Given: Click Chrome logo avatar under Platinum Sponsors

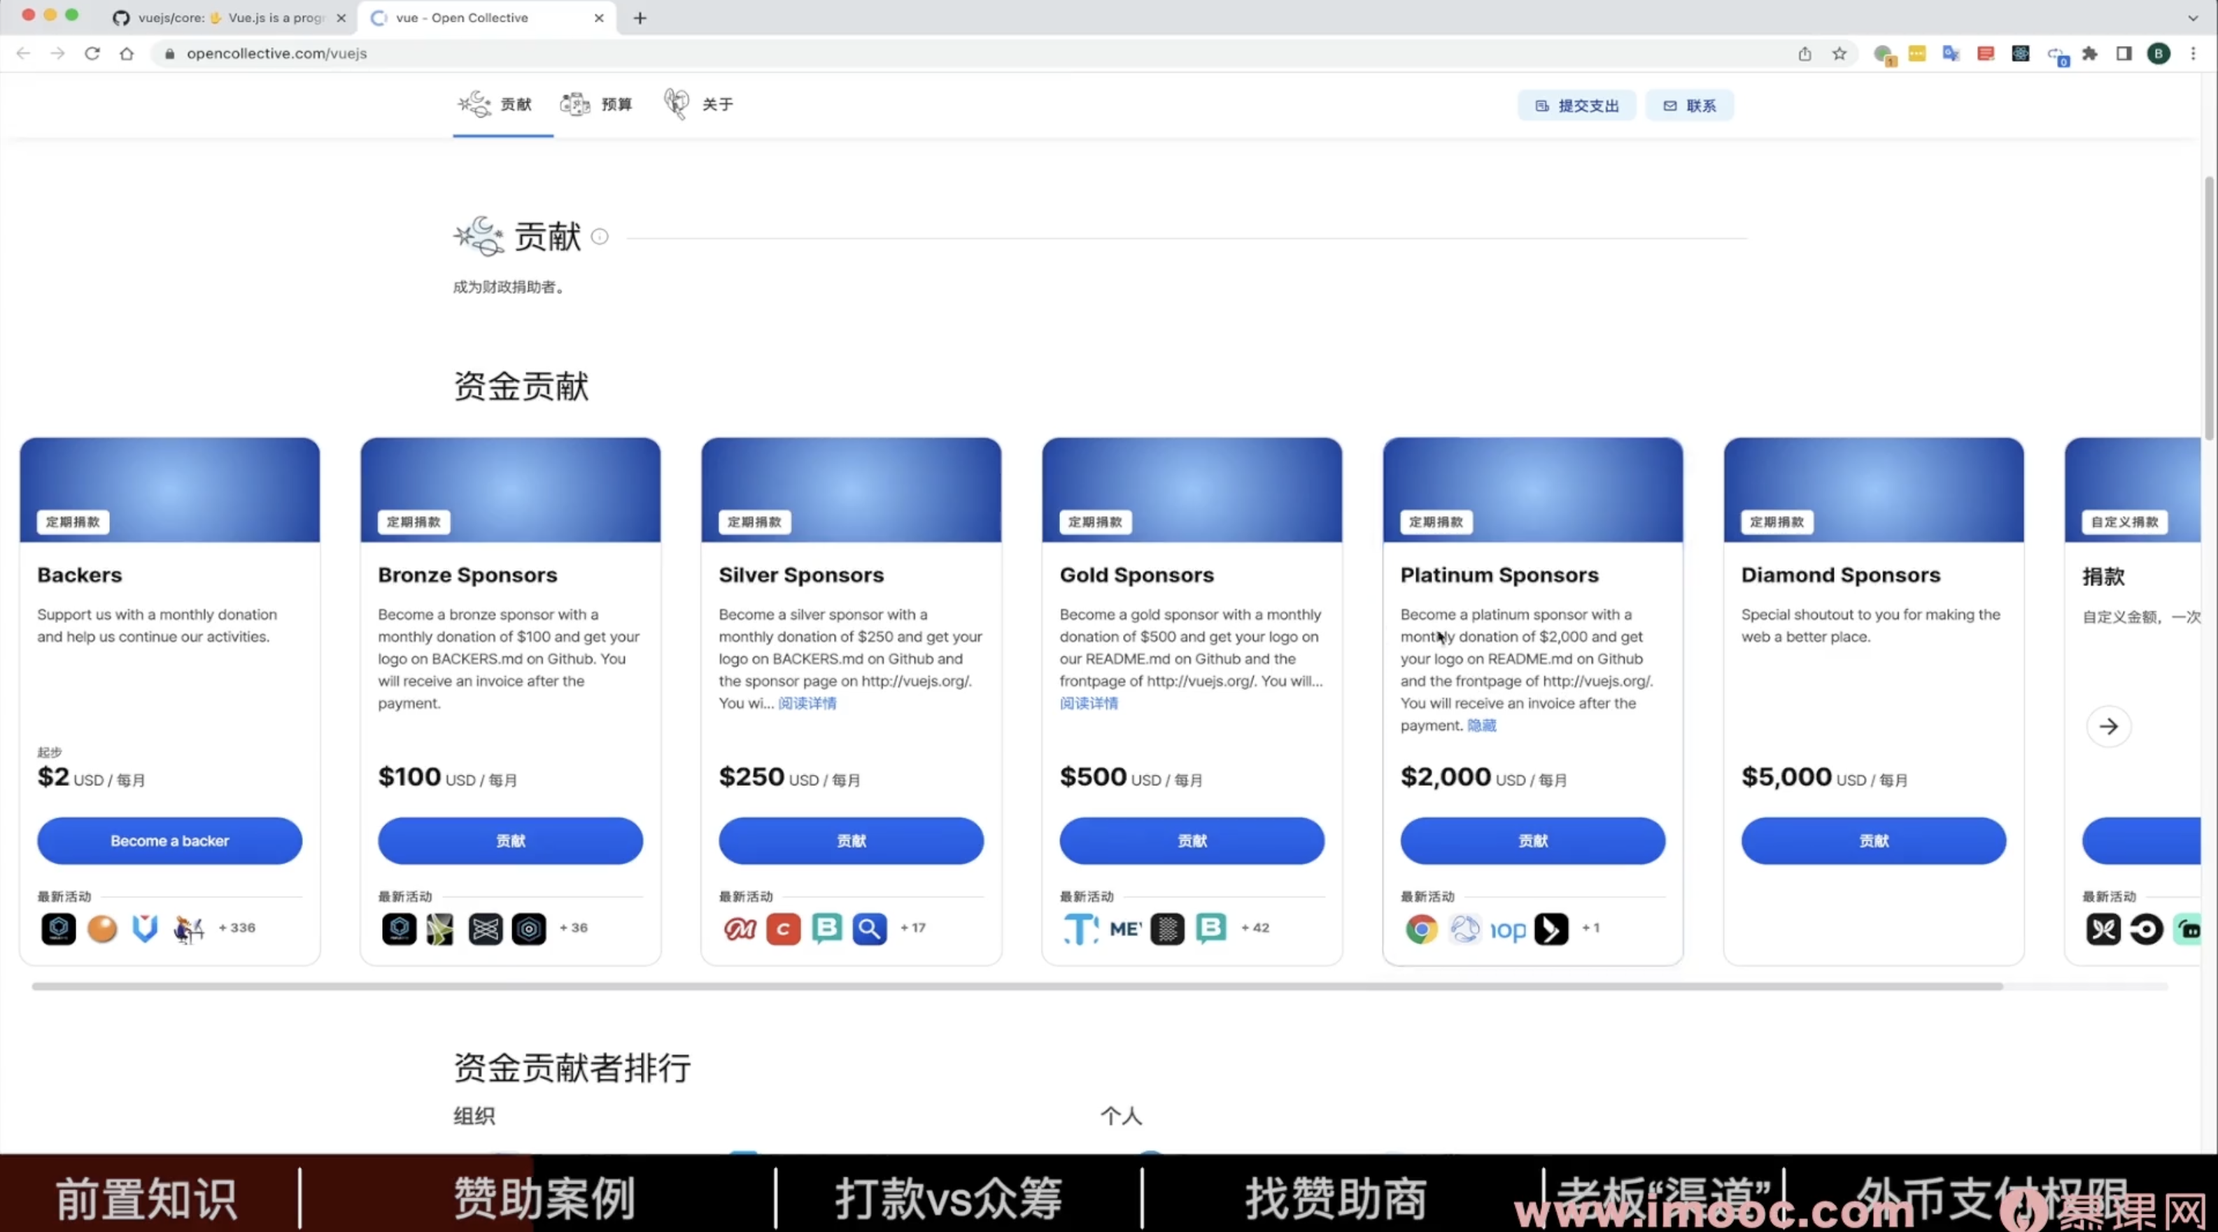Looking at the screenshot, I should (x=1422, y=929).
